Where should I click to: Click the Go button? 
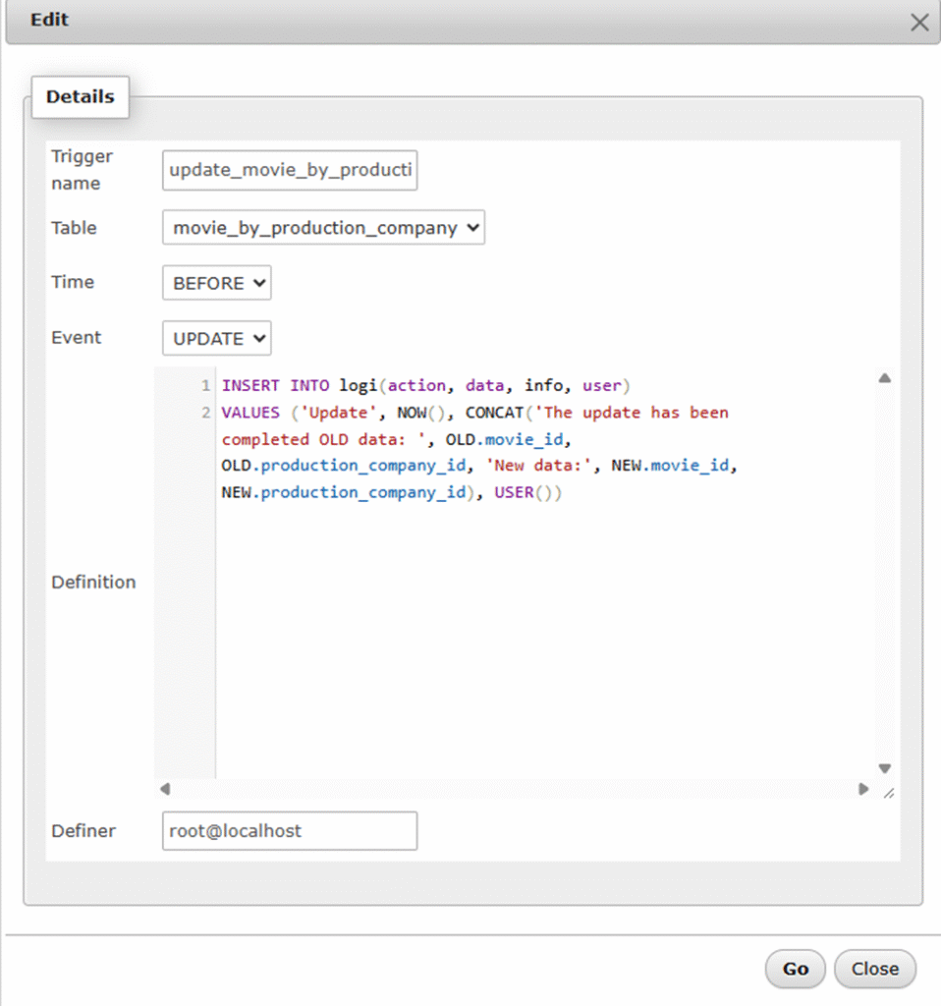796,969
